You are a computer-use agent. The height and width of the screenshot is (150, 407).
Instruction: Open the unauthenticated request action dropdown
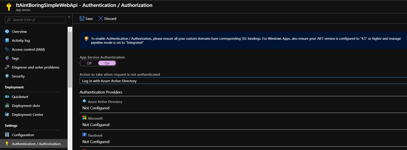(243, 81)
